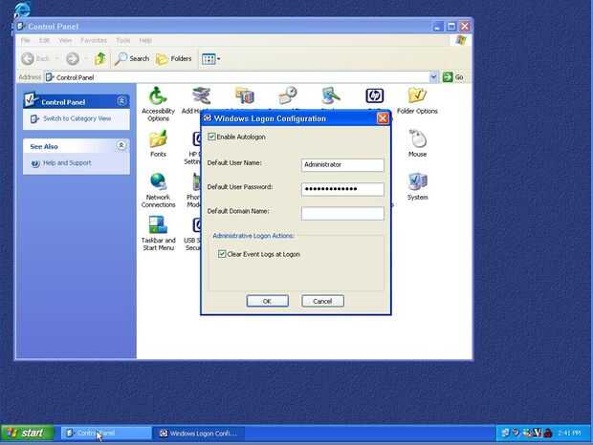Switch to Control Panel taskbar button

106,433
